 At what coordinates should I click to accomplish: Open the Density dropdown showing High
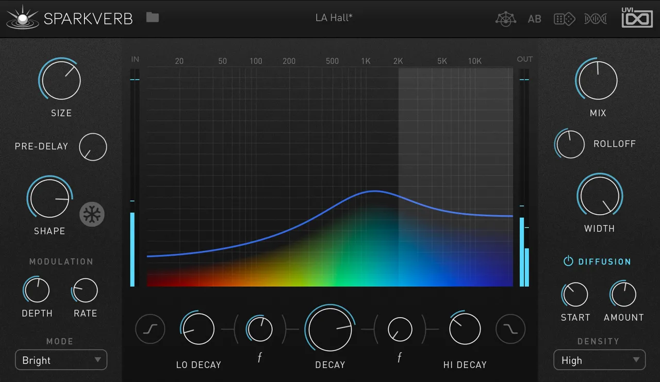coord(600,360)
